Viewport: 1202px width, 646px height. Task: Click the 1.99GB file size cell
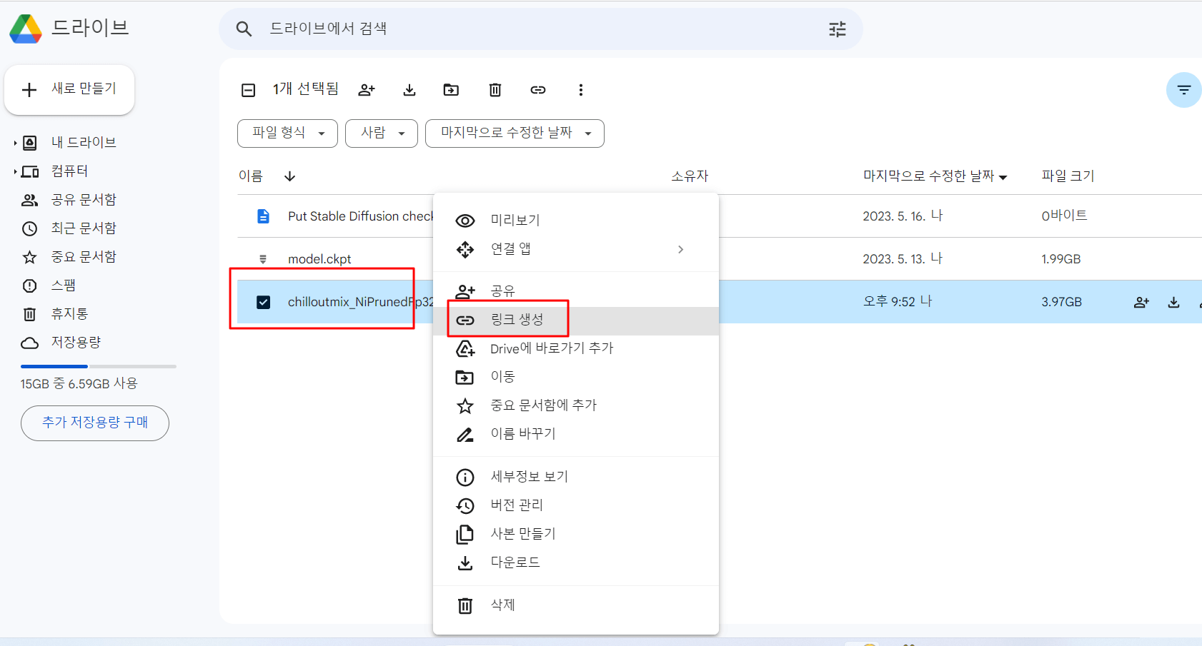click(1061, 259)
